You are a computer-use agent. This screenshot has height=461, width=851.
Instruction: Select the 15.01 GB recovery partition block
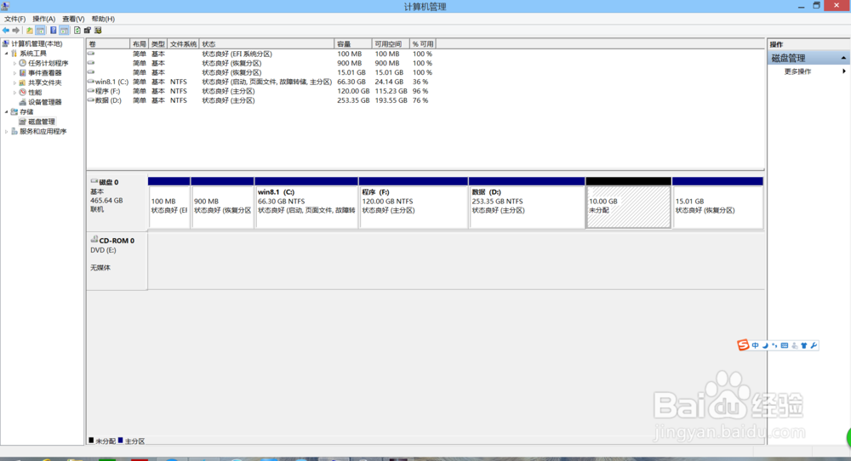717,202
